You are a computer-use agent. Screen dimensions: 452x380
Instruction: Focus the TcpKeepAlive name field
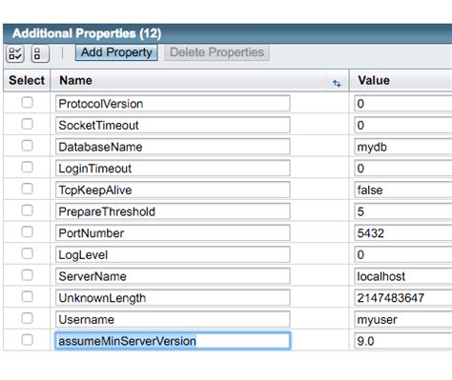pyautogui.click(x=173, y=190)
